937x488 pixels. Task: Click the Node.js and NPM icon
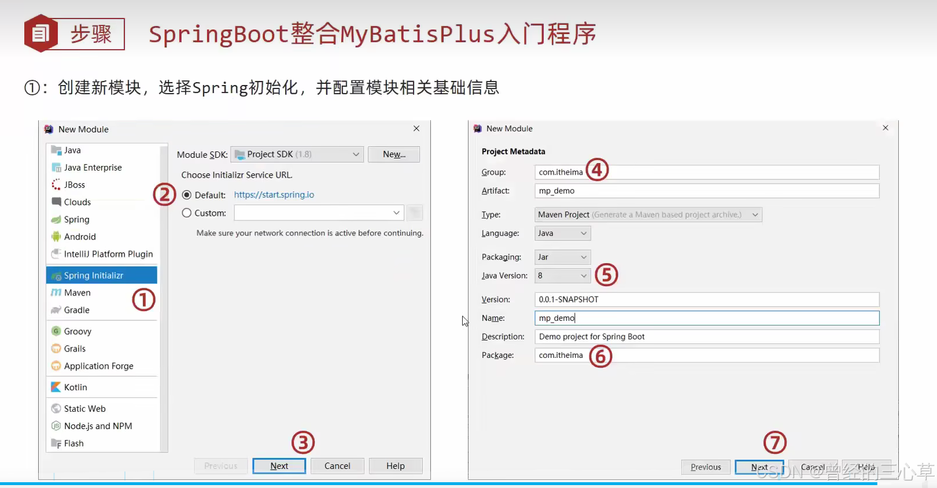pos(56,426)
